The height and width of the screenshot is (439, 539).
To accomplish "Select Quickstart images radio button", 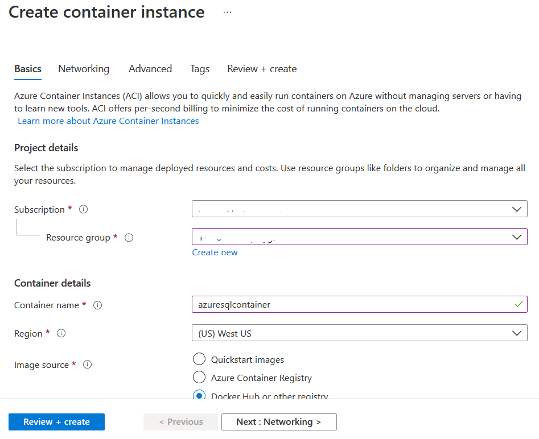I will pyautogui.click(x=199, y=359).
